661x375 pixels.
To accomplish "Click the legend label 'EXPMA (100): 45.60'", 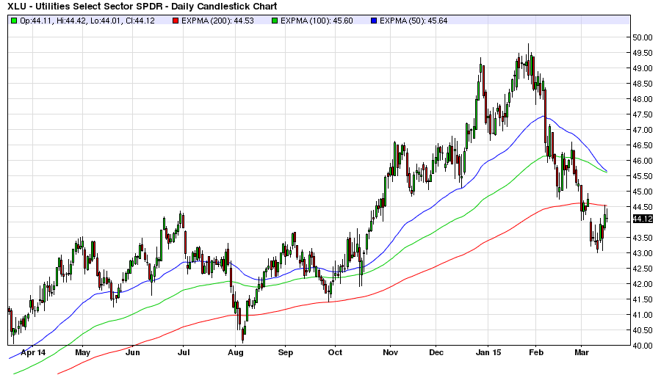I will 317,21.
